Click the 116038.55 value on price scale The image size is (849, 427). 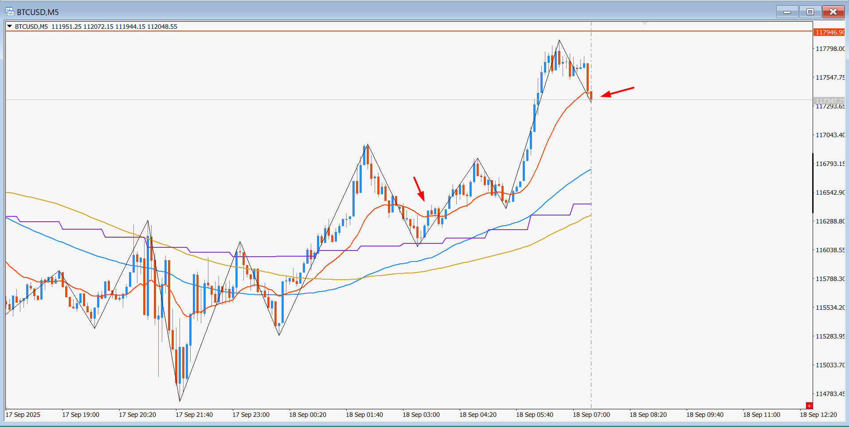[x=830, y=250]
